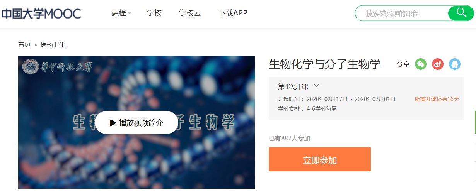Expand the 课程 dropdown arrow
476x191 pixels.
pos(130,13)
